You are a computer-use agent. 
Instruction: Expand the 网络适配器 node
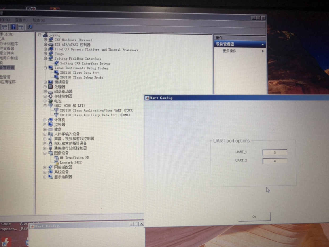coord(45,167)
